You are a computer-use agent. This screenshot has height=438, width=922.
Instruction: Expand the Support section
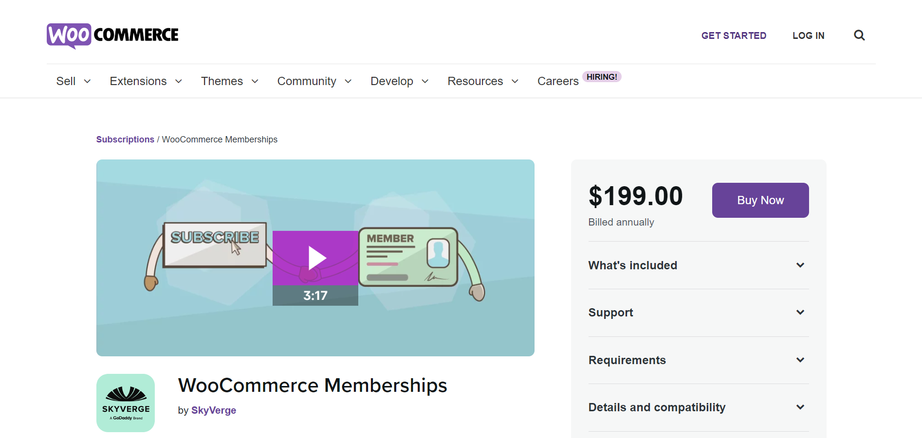(698, 313)
